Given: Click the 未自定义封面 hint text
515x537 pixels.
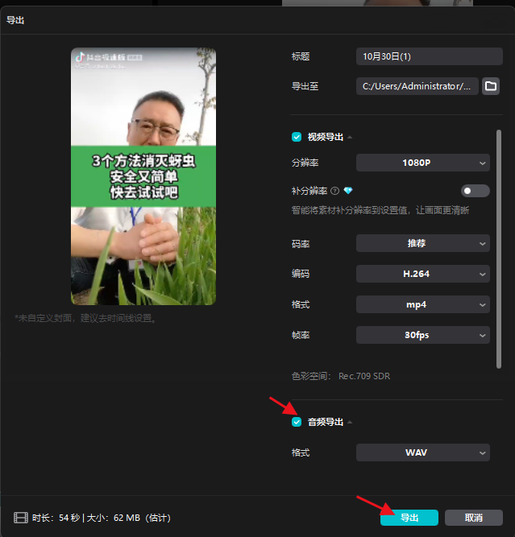Looking at the screenshot, I should pyautogui.click(x=85, y=318).
